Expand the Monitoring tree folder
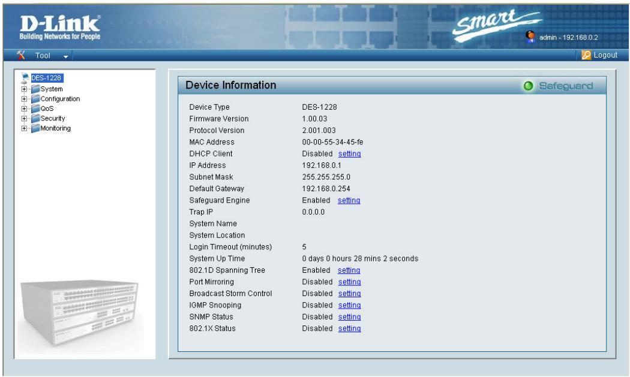 coord(24,128)
